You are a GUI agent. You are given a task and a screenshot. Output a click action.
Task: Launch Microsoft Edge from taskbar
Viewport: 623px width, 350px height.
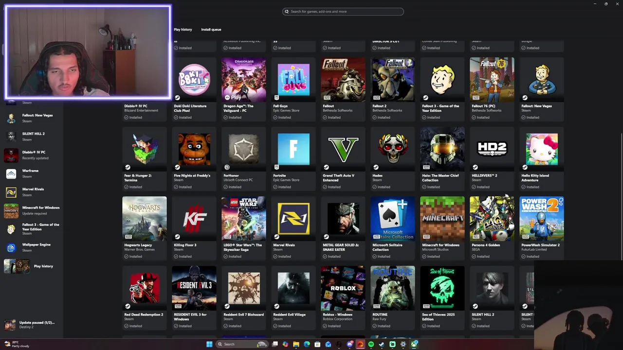pos(307,344)
